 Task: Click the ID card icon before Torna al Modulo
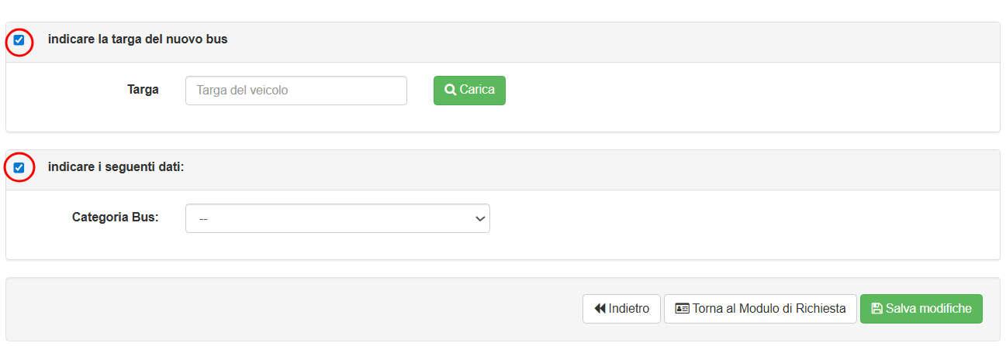tap(682, 309)
